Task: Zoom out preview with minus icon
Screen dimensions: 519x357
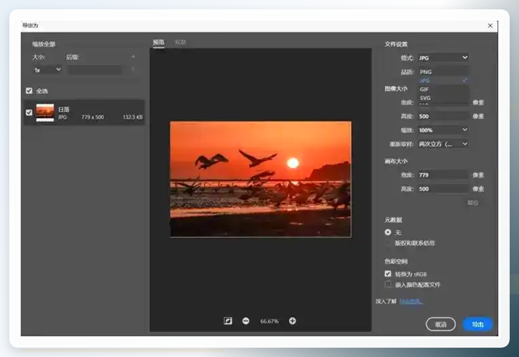Action: coord(246,320)
